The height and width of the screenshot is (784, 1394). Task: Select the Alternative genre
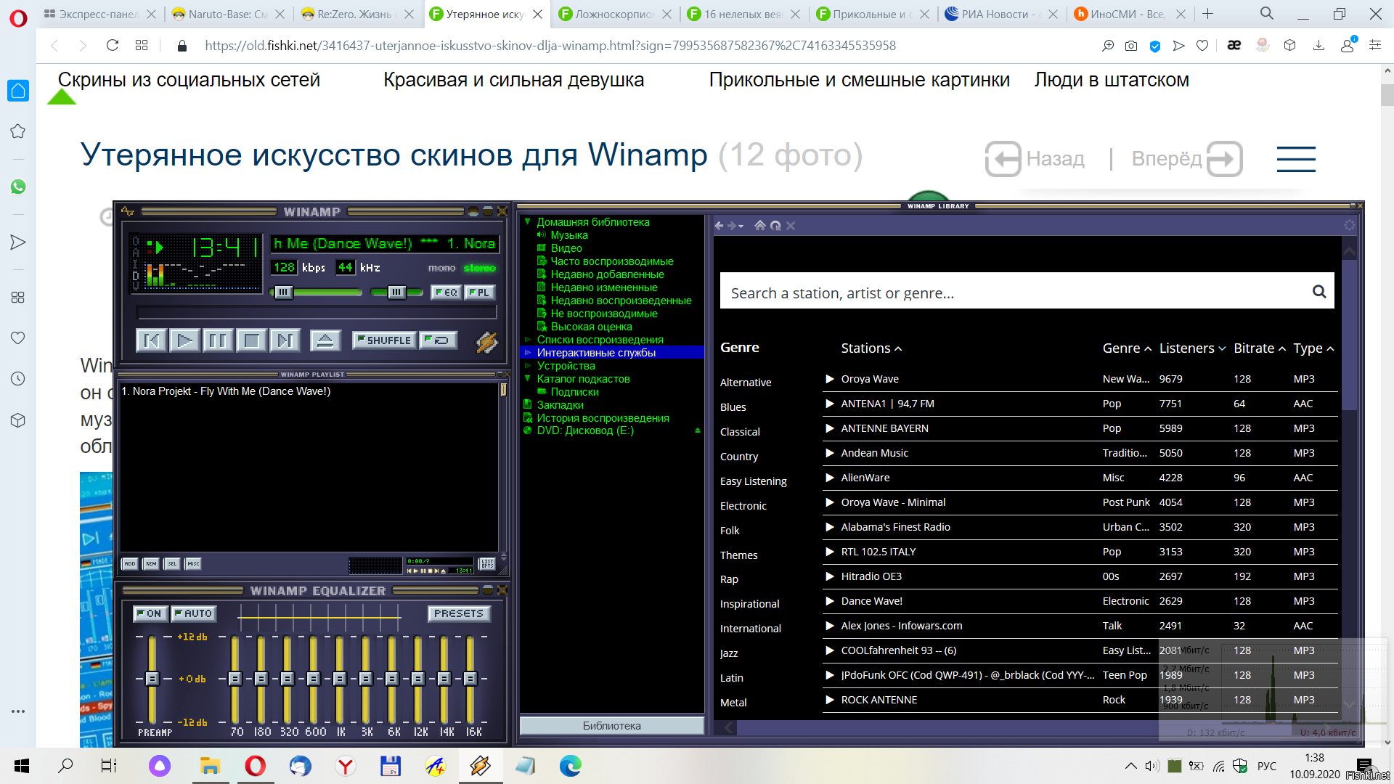click(746, 383)
